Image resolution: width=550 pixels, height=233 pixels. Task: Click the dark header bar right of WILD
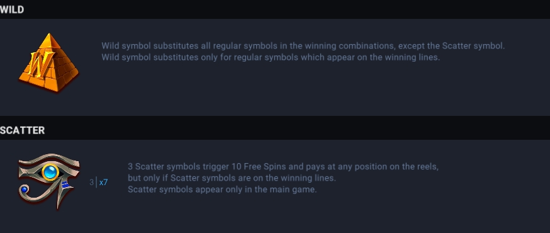pos(287,9)
